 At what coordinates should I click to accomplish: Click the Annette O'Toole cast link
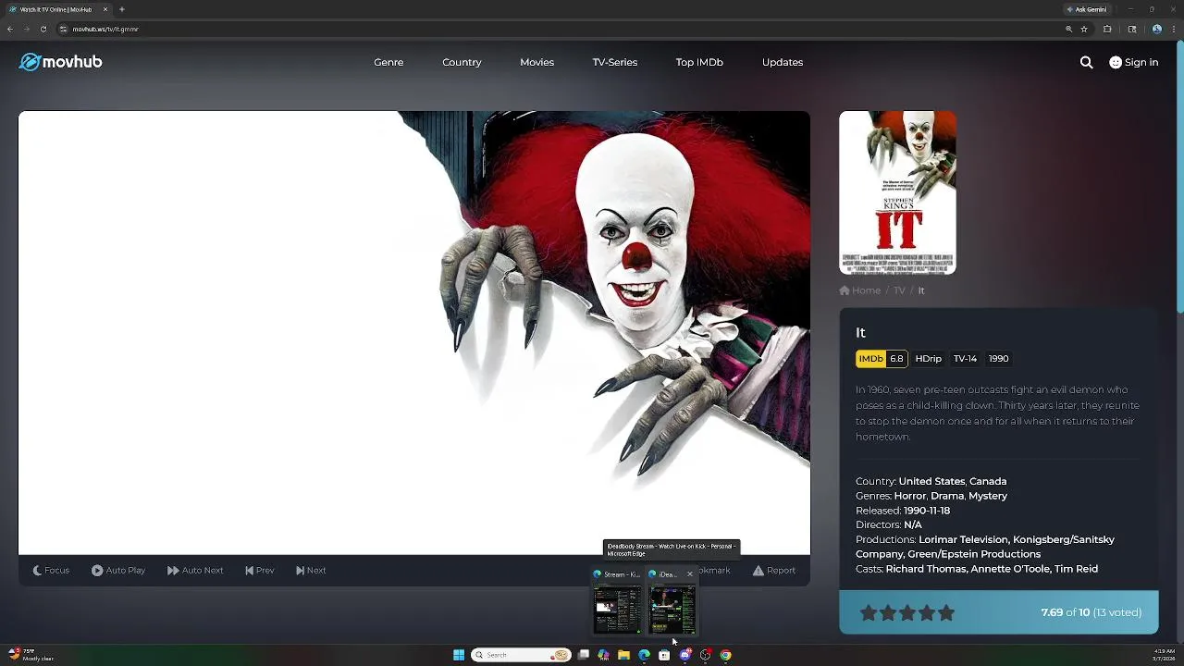[1011, 569]
